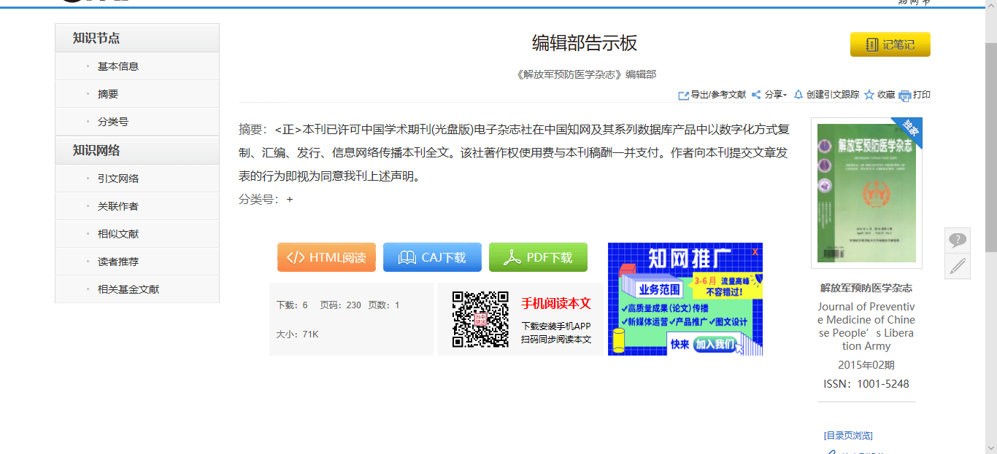Image resolution: width=997 pixels, height=454 pixels.
Task: Select 摘要 in the sidebar
Action: (108, 94)
